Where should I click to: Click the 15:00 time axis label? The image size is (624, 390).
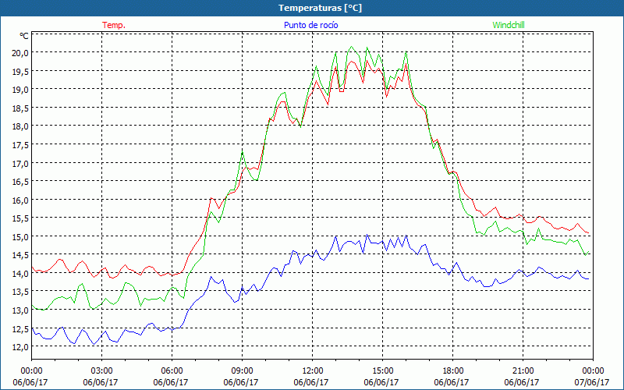[x=382, y=370]
